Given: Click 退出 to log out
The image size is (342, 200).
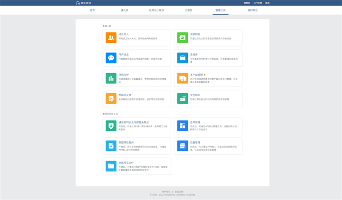Looking at the screenshot, I should point(267,3).
